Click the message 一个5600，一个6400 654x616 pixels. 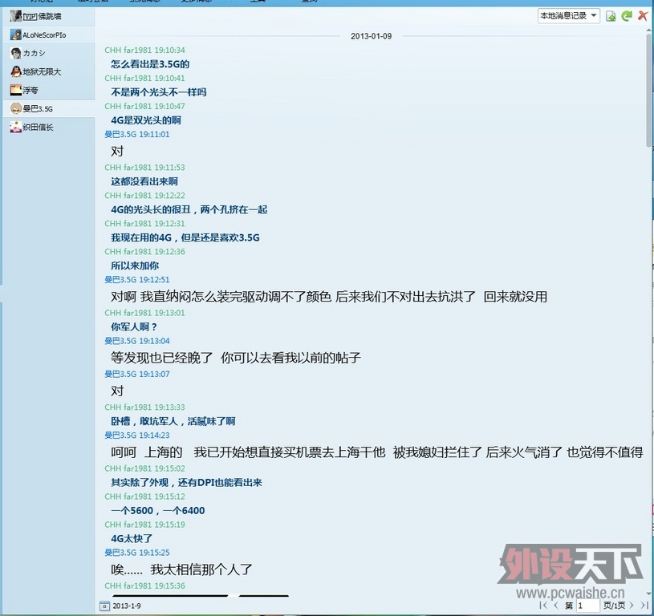(157, 511)
